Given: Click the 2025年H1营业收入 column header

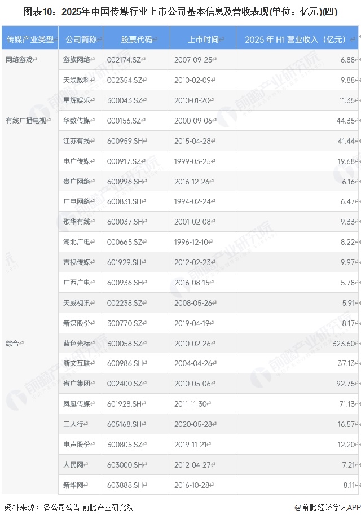Looking at the screenshot, I should point(297,39).
